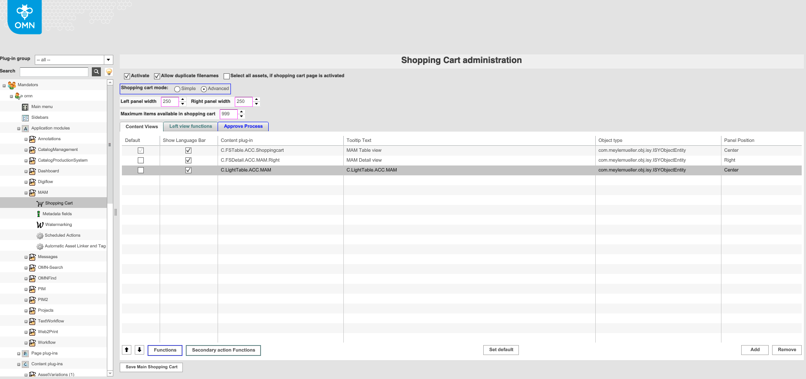Increase Left panel width stepper
Viewport: 806px width, 379px height.
183,99
